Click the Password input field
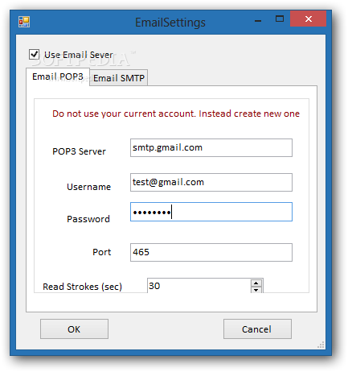 click(211, 212)
